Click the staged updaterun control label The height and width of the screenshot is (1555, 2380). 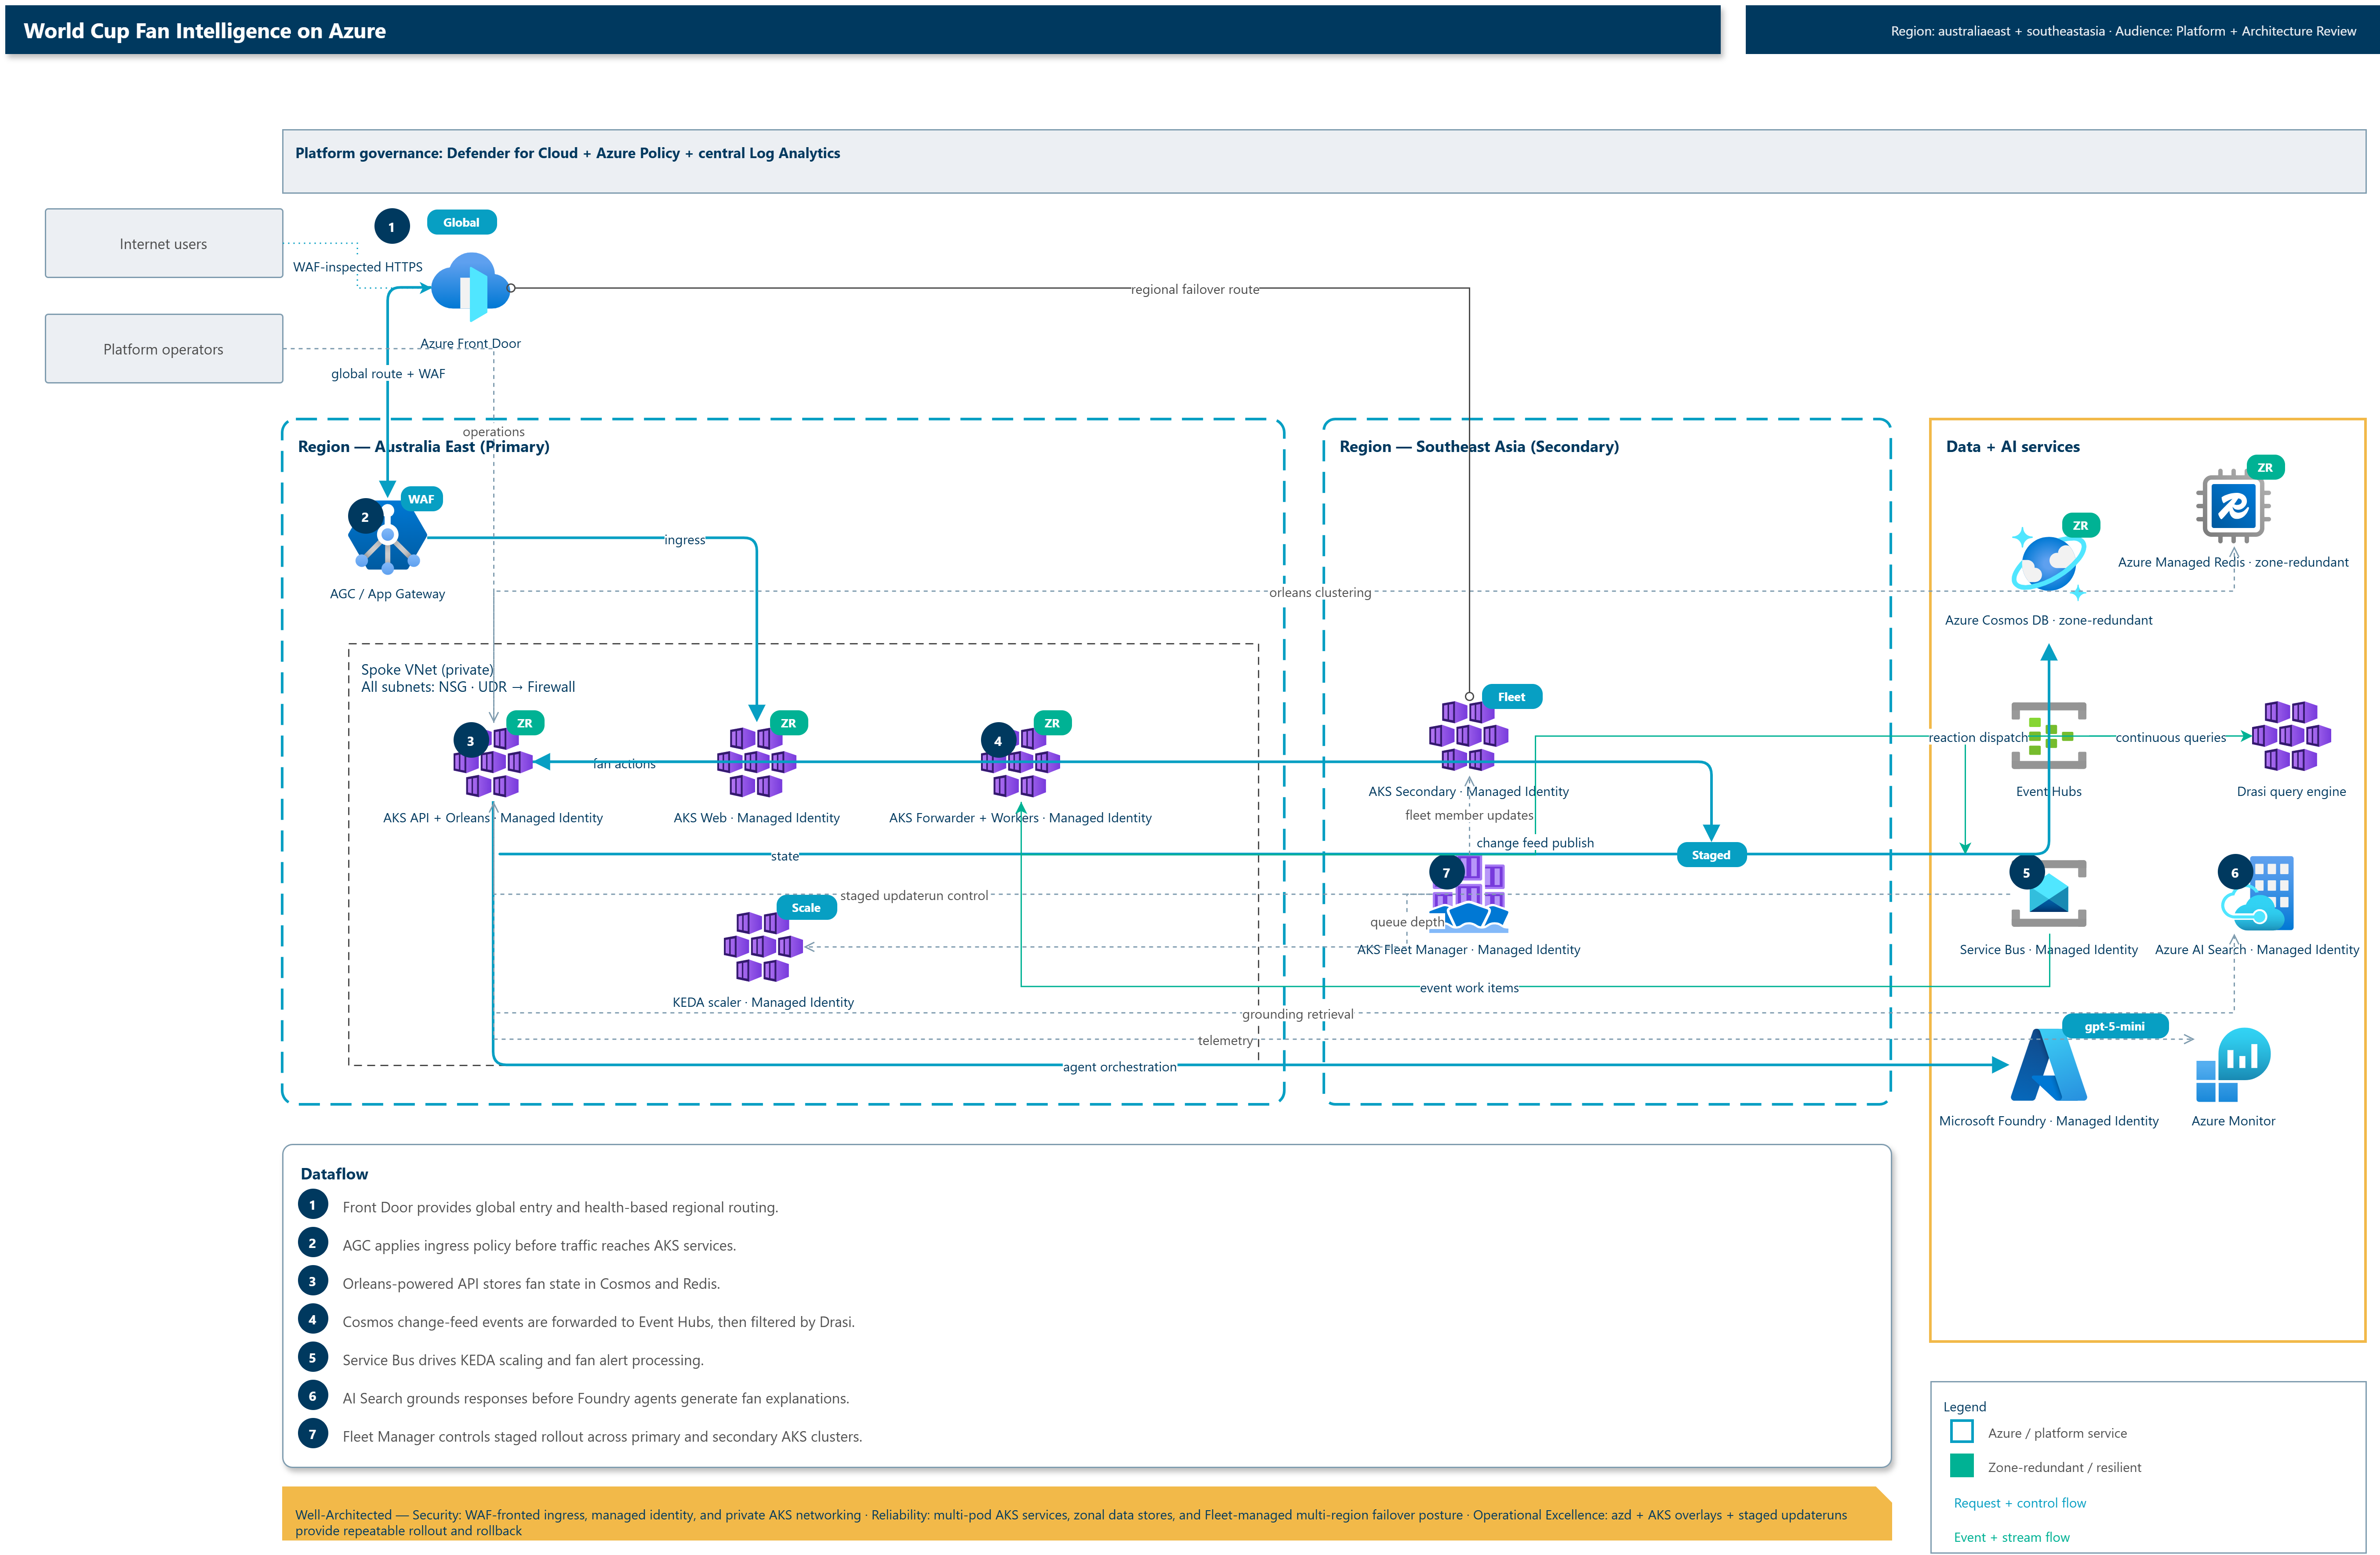[x=914, y=895]
